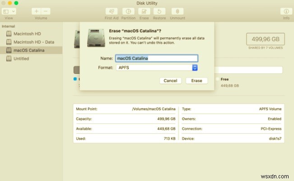
Task: Click the Name text field
Action: 156,58
